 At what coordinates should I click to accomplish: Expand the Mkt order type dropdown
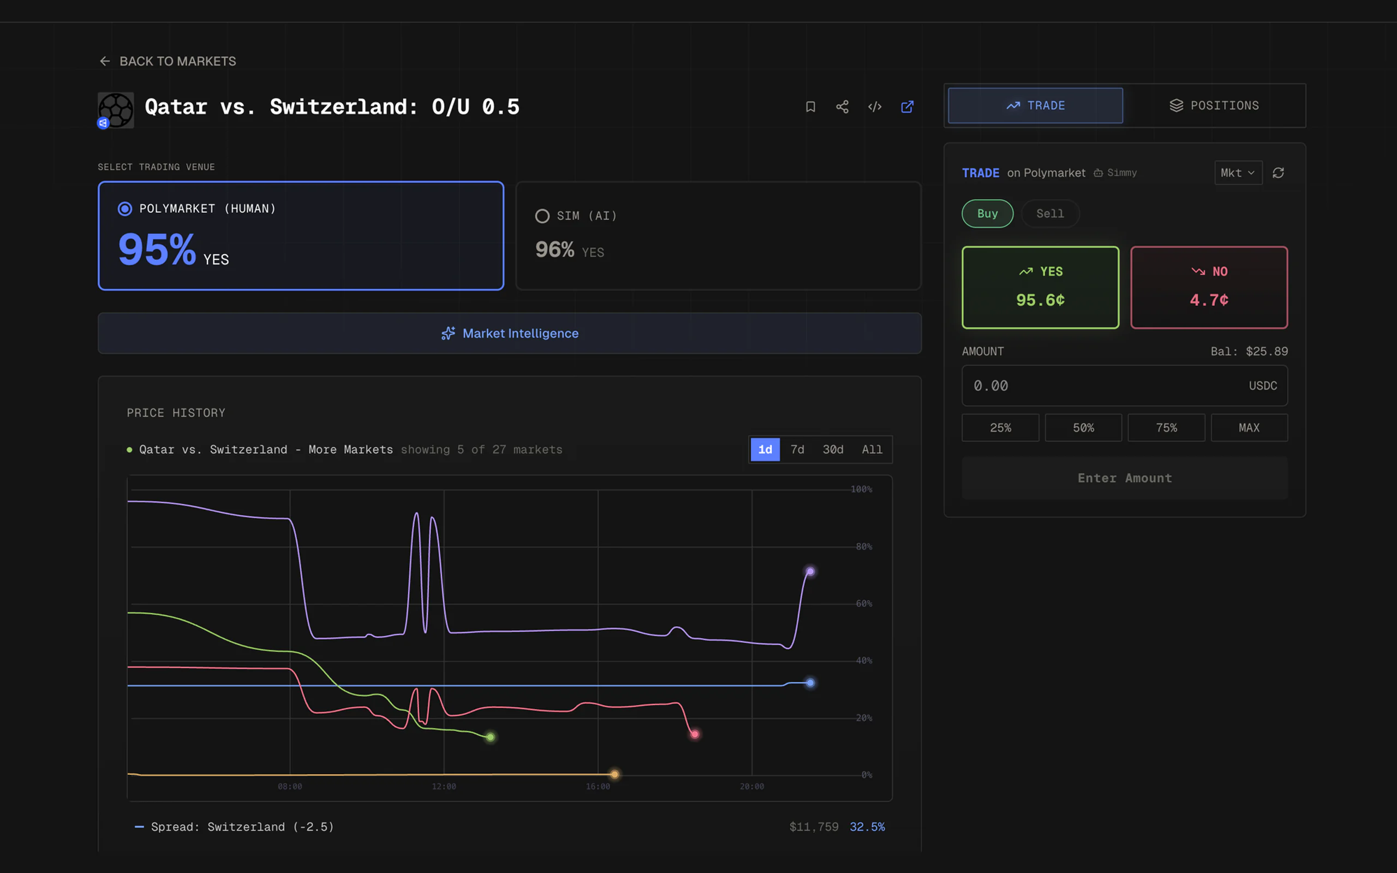[x=1238, y=172]
